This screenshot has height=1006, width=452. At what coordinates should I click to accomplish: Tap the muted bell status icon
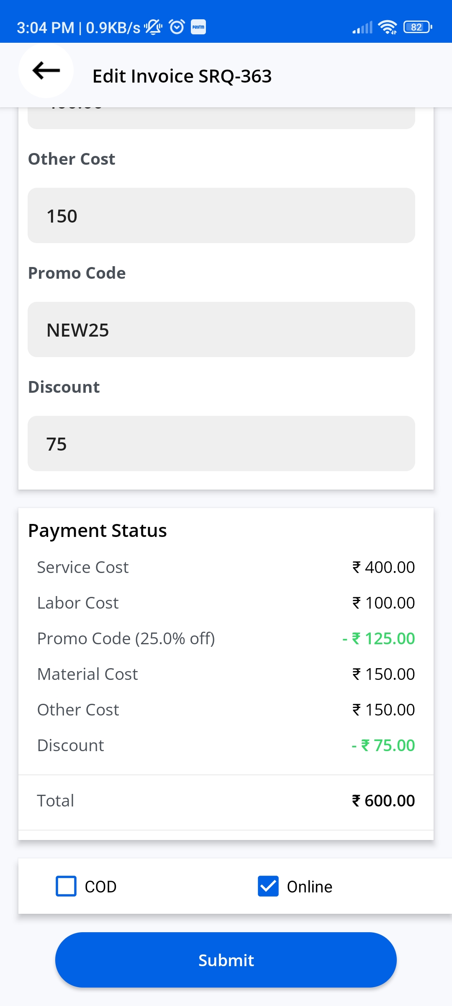tap(154, 27)
